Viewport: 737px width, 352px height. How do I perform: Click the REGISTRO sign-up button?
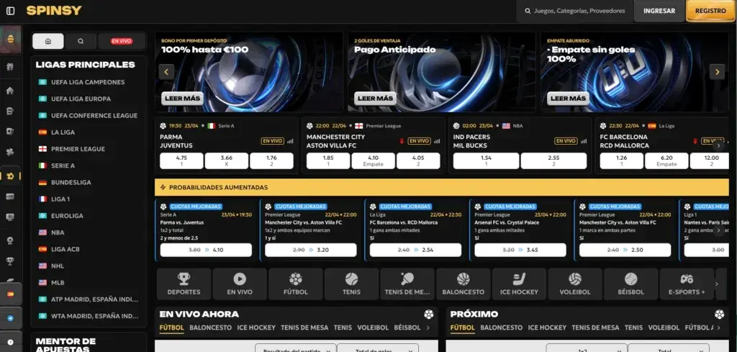click(710, 12)
